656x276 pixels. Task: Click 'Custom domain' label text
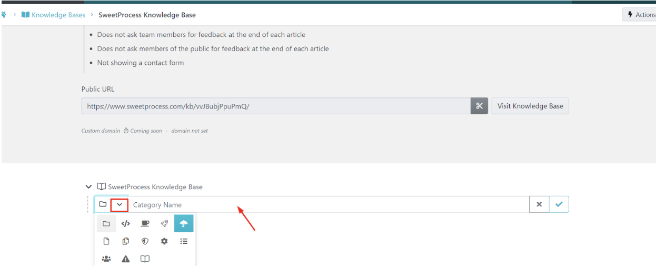[101, 131]
